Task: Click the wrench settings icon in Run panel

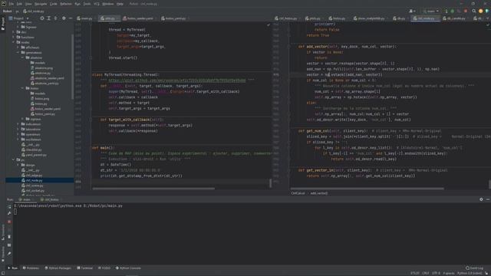Action: (x=9, y=213)
